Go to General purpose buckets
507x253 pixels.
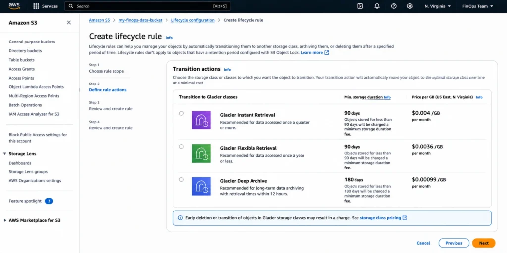coord(32,42)
